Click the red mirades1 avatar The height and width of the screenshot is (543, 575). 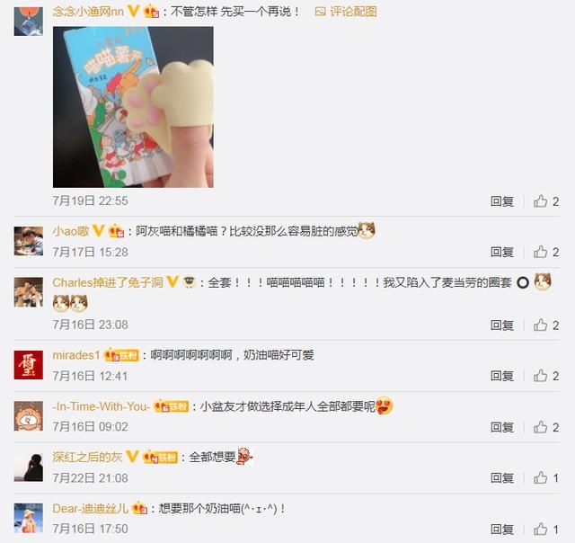pyautogui.click(x=29, y=365)
